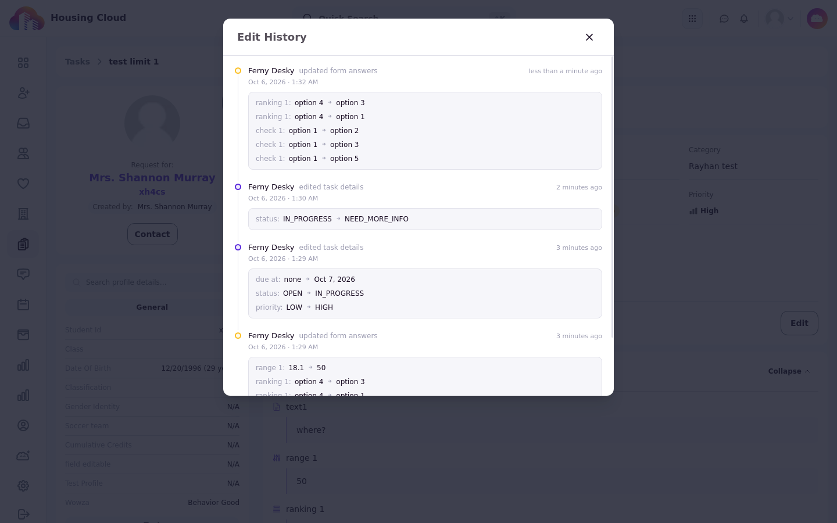
Task: Open the notifications bell icon
Action: tap(744, 19)
